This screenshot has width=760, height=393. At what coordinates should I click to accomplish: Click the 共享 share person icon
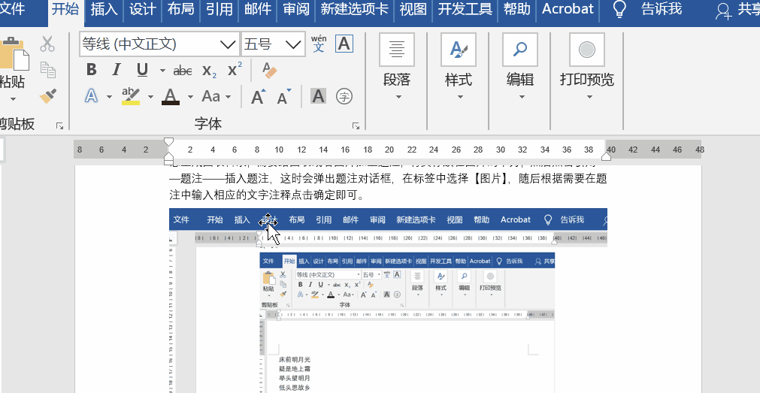pos(724,11)
